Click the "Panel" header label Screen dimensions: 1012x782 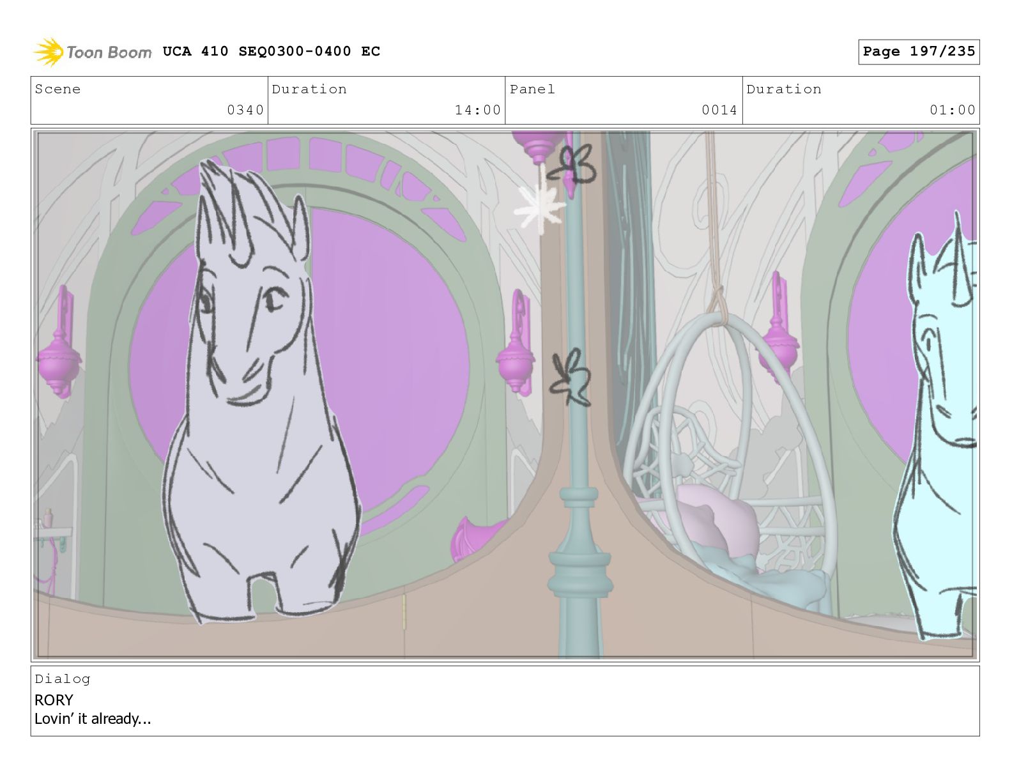[x=532, y=89]
